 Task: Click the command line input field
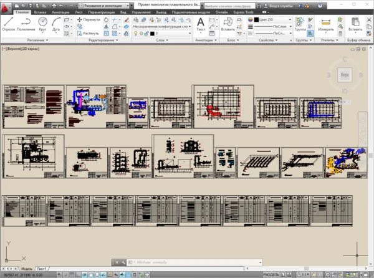coord(194,262)
